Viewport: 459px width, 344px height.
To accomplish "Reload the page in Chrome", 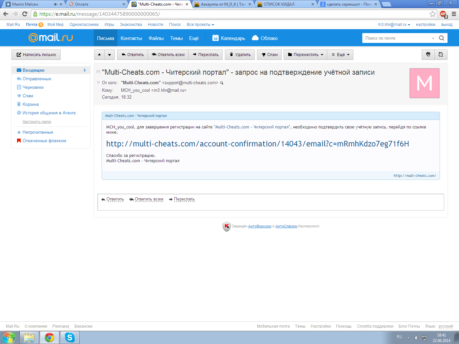I will tap(25, 14).
